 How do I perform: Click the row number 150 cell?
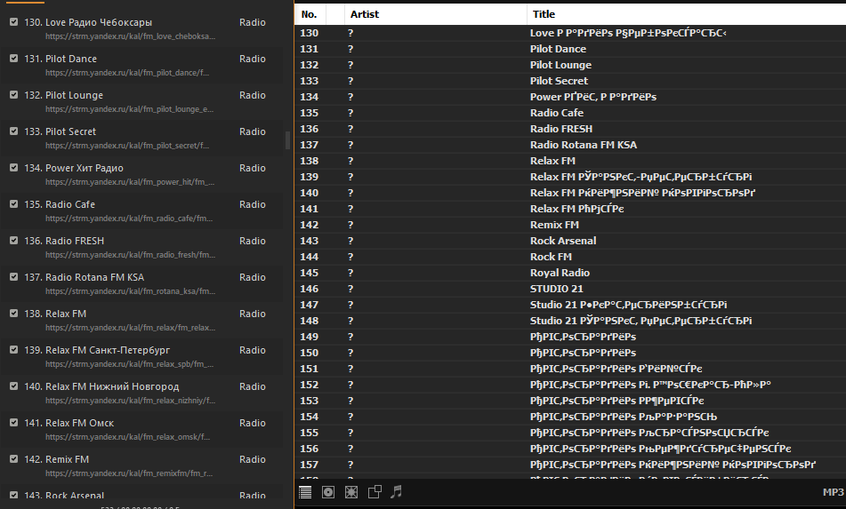point(310,353)
